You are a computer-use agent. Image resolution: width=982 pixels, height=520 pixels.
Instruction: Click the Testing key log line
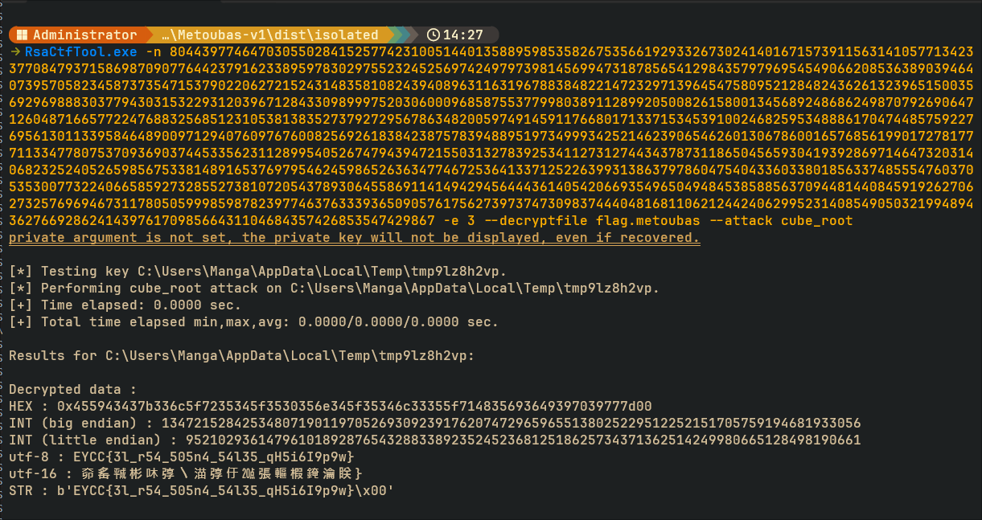point(258,271)
